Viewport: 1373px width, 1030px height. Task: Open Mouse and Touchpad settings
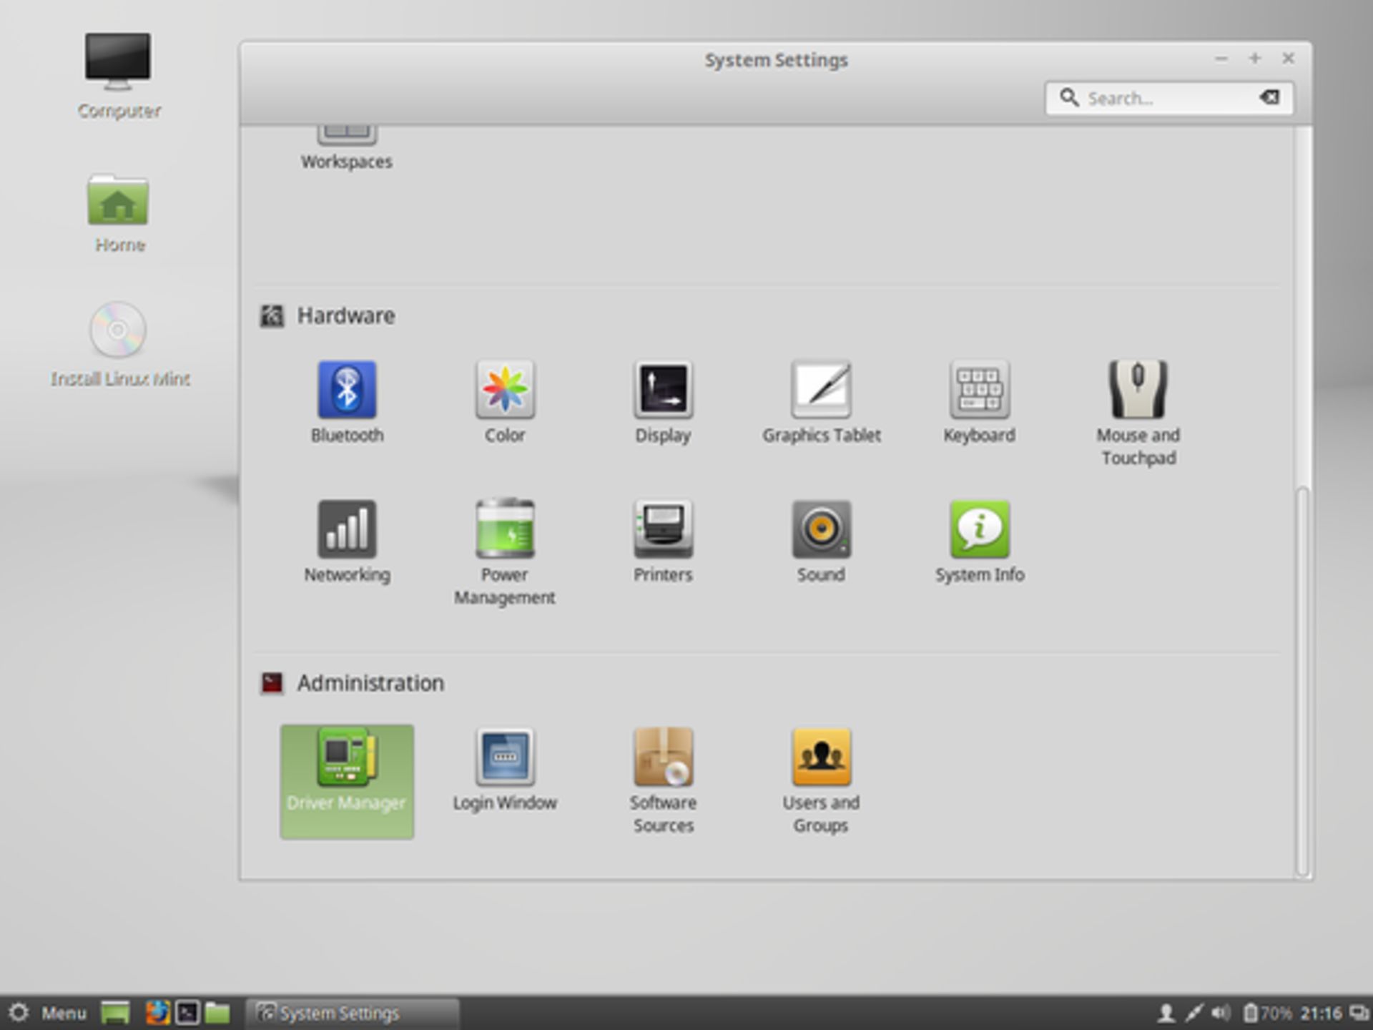pyautogui.click(x=1138, y=413)
